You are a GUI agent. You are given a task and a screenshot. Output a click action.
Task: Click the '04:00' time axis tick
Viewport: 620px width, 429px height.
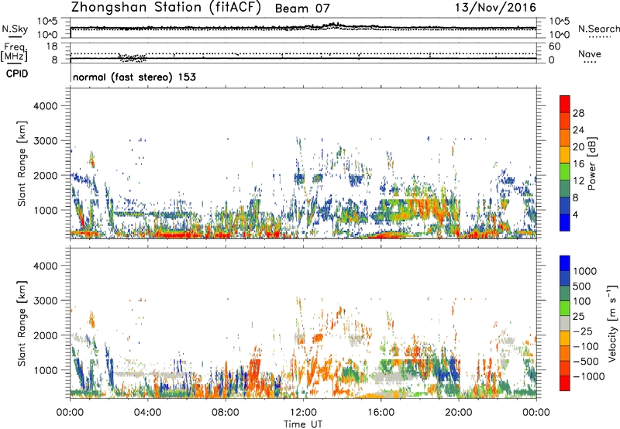(x=147, y=413)
